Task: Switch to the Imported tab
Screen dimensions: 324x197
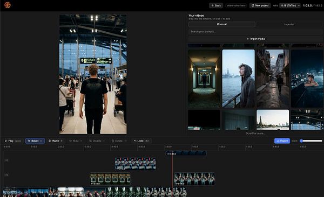Action: pyautogui.click(x=289, y=24)
